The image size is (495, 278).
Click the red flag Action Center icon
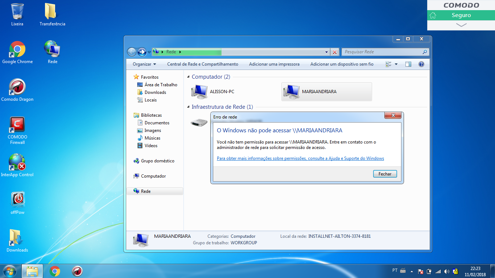coord(421,271)
